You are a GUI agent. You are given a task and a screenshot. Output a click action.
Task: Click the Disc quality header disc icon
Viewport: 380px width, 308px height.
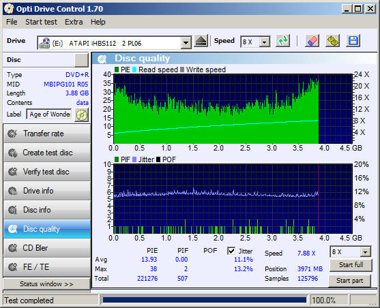pyautogui.click(x=102, y=59)
